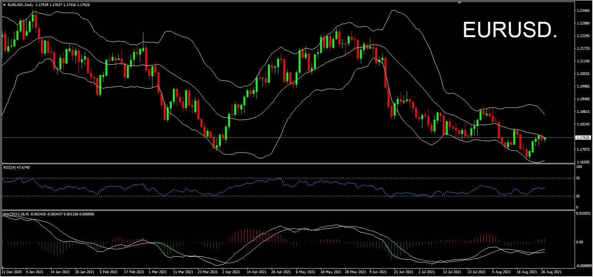This screenshot has width=593, height=277.
Task: Click the 9 Jun 2021 date label
Action: 379,272
